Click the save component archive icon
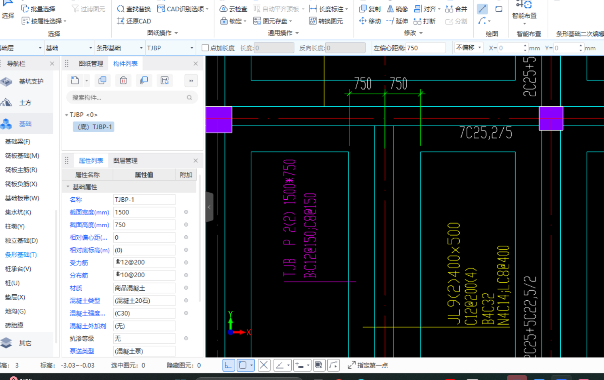604x380 pixels. 165,80
